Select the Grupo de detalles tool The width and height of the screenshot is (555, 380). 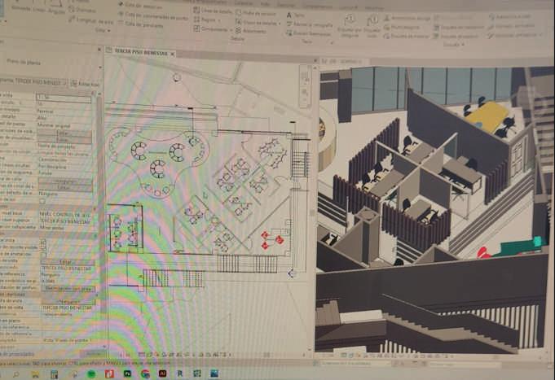pos(258,23)
